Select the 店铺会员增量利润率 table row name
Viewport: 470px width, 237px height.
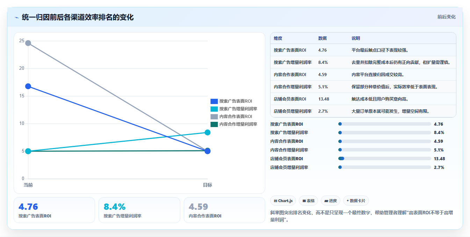[293, 111]
